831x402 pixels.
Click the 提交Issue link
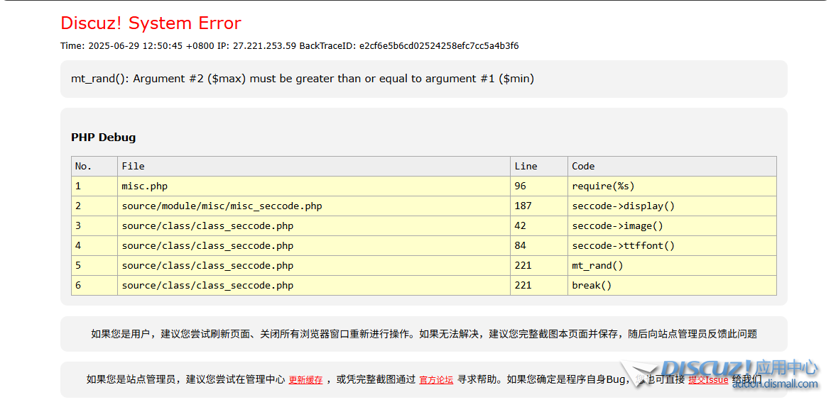pos(708,380)
